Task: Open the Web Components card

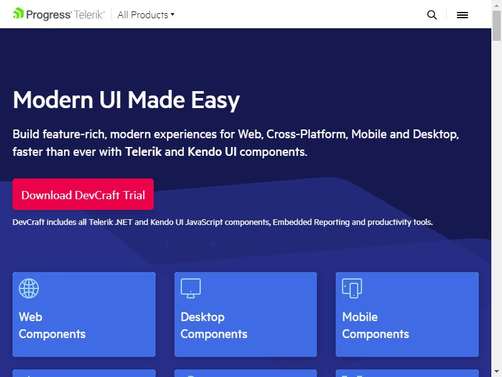Action: point(84,314)
